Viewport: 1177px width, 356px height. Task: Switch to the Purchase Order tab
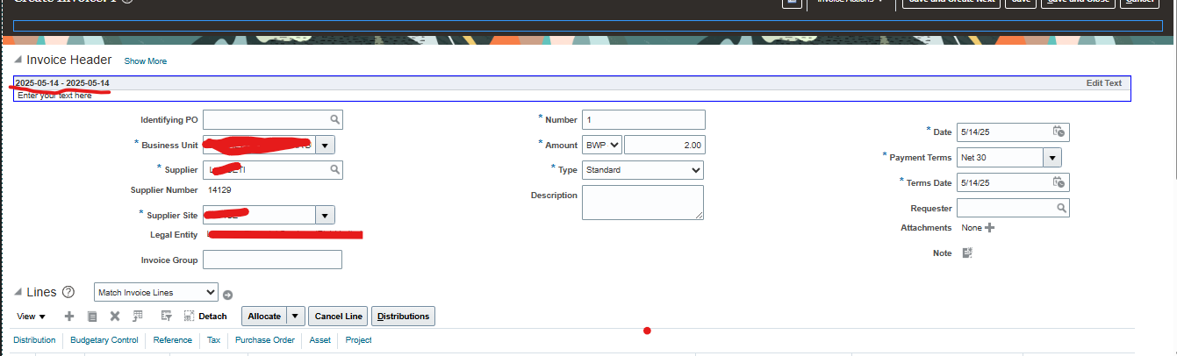[x=265, y=340]
